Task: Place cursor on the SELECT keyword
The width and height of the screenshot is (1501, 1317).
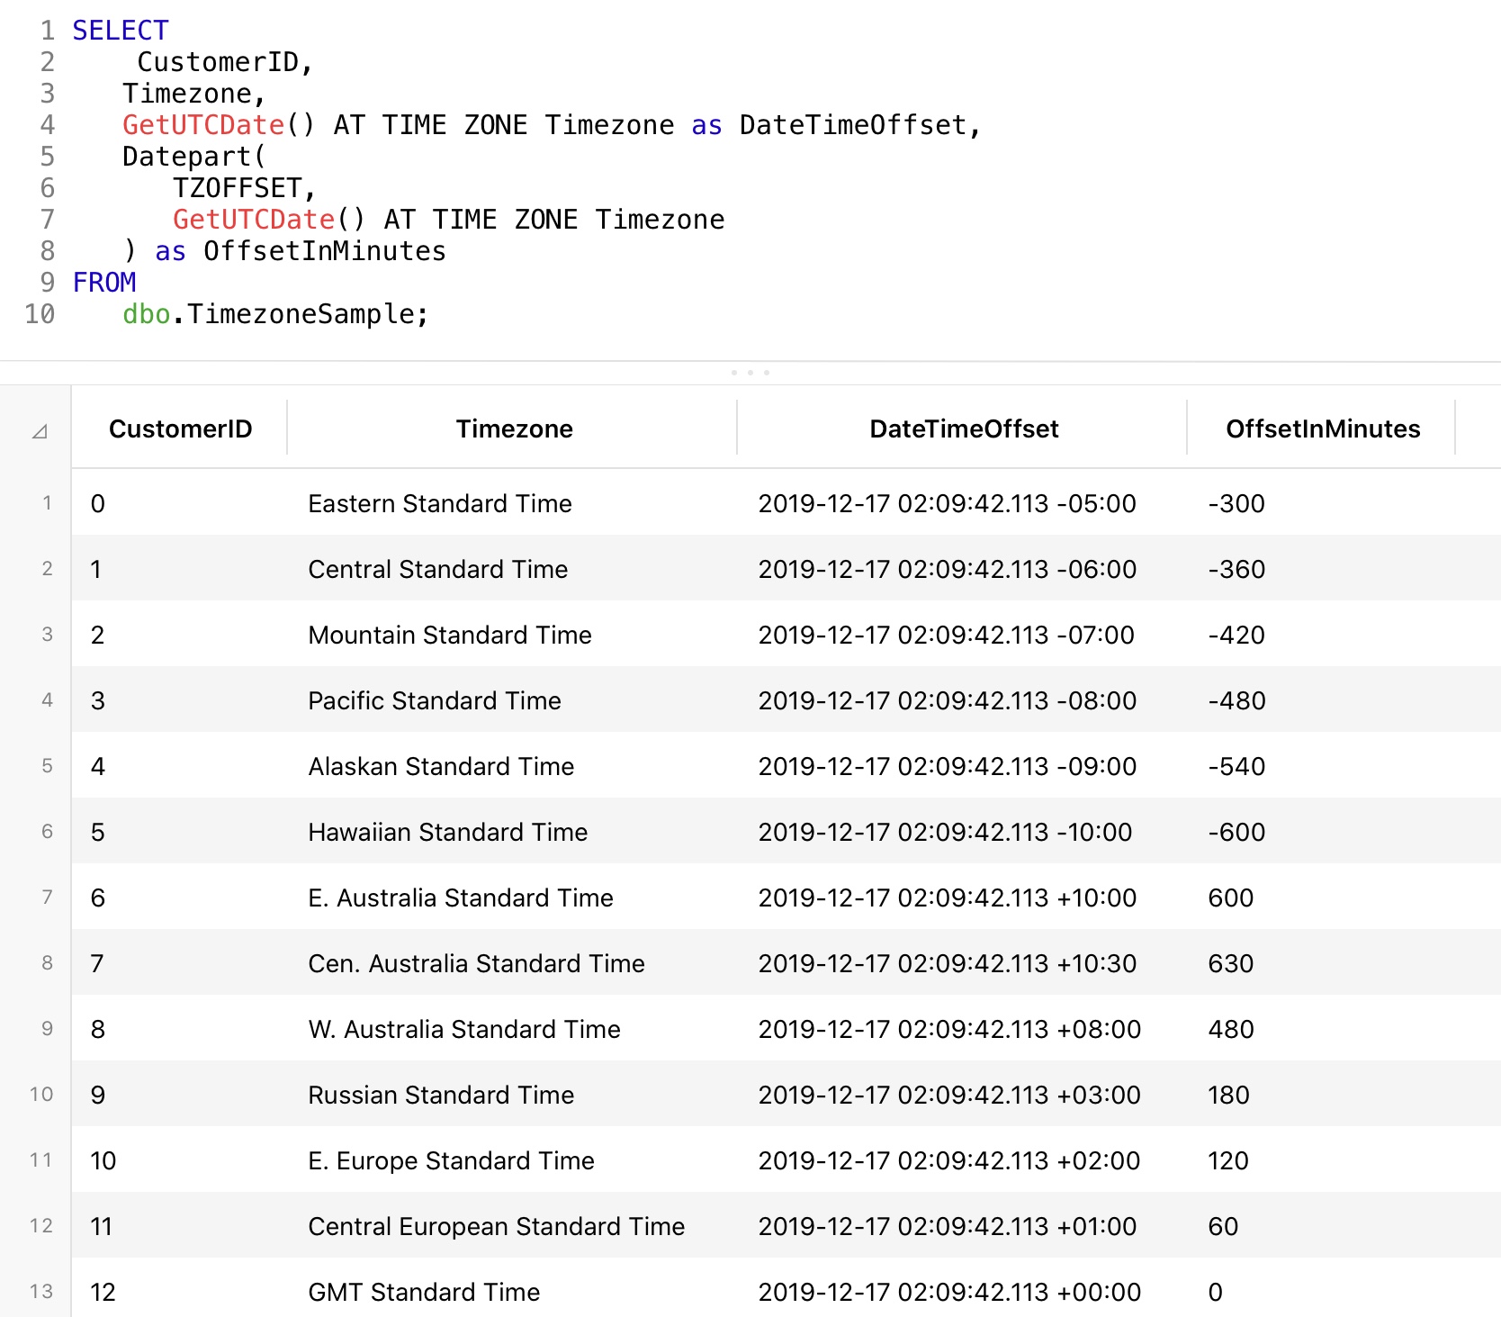Action: point(120,31)
